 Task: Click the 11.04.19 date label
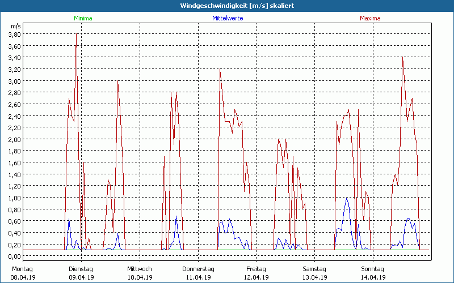pos(198,277)
